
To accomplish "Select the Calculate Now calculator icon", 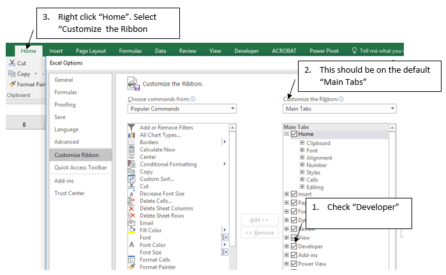I will coord(131,149).
